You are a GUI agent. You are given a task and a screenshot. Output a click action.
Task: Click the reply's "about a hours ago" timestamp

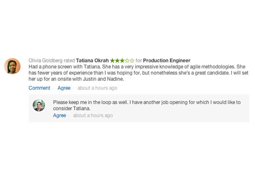[x=93, y=115]
